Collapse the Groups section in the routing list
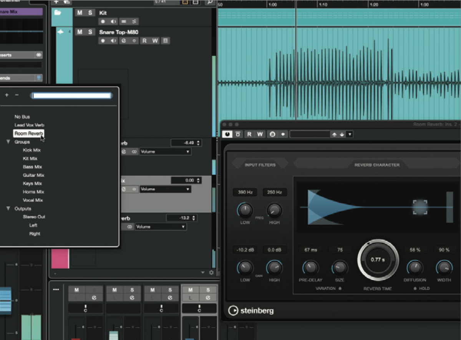The height and width of the screenshot is (340, 461). pos(9,141)
